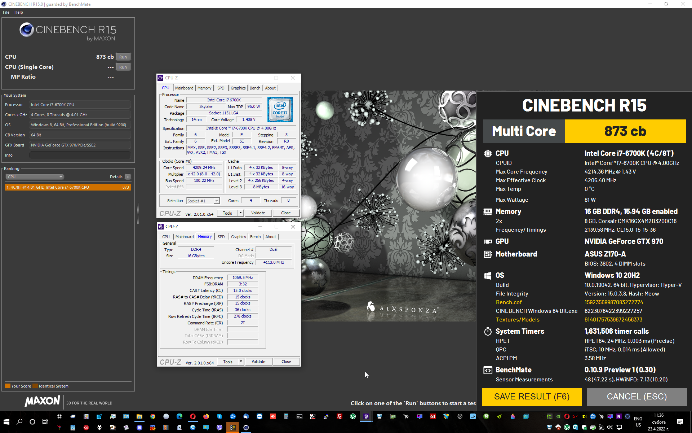The height and width of the screenshot is (433, 692).
Task: Select the 4C/8T i7-6700K ranking row
Action: (68, 187)
